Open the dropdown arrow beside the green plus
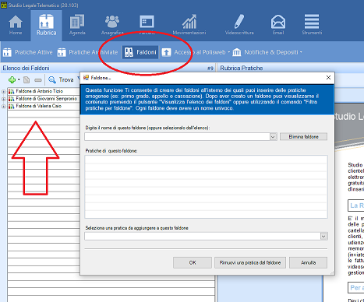The width and height of the screenshot is (364, 302). pos(19,80)
